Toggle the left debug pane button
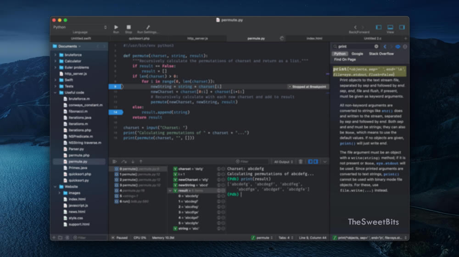 point(310,162)
